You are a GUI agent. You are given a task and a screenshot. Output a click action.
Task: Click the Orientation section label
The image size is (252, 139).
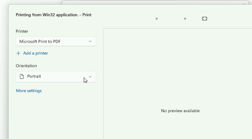tap(26, 66)
